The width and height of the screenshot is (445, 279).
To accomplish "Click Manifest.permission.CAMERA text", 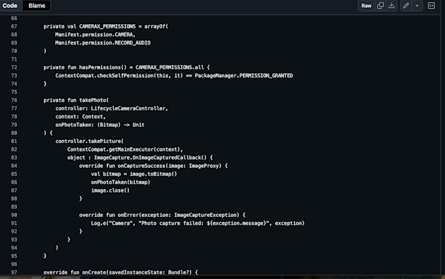I will 95,35.
